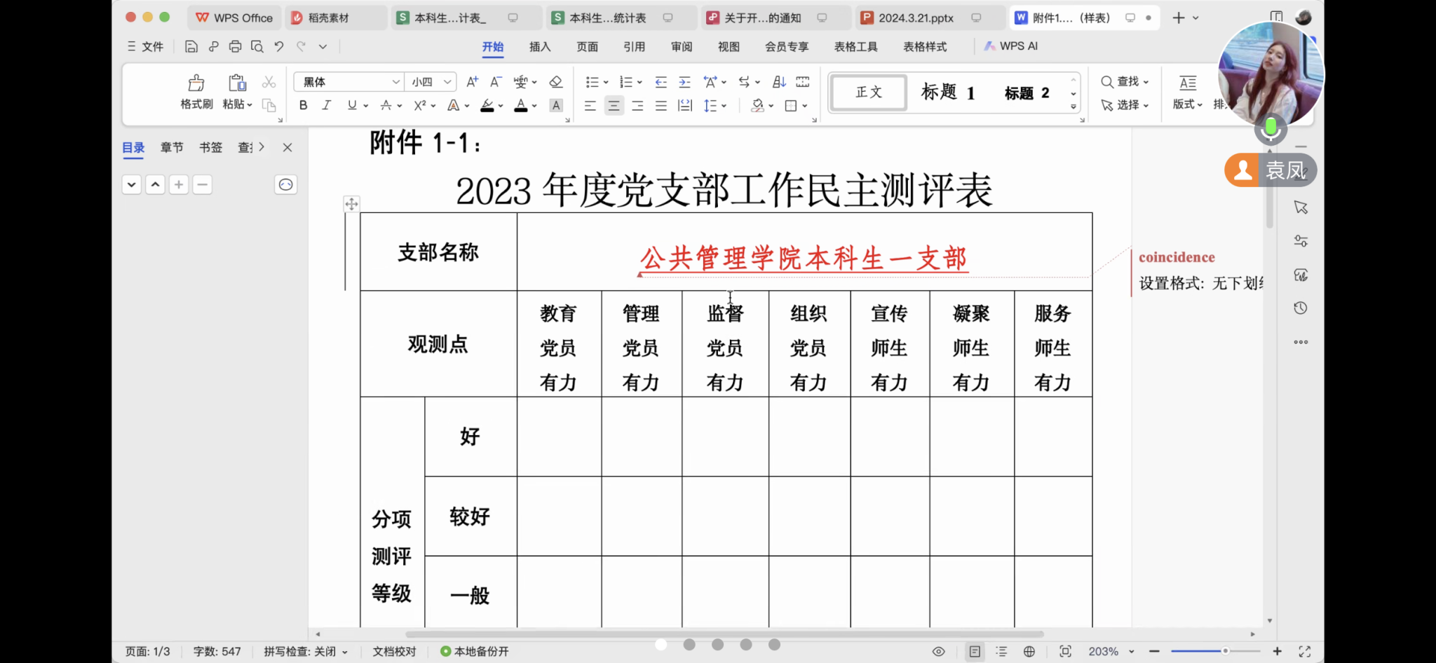
Task: Select the 标题 1 heading style
Action: tap(947, 93)
